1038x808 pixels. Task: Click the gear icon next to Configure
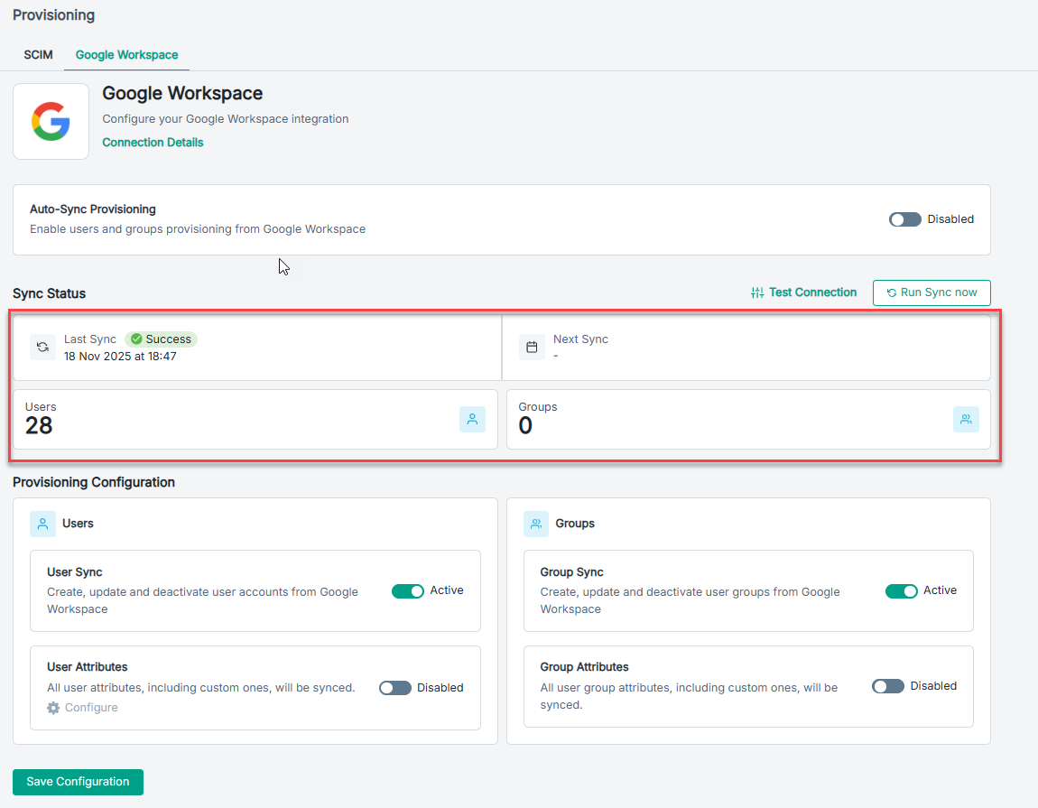(x=53, y=708)
